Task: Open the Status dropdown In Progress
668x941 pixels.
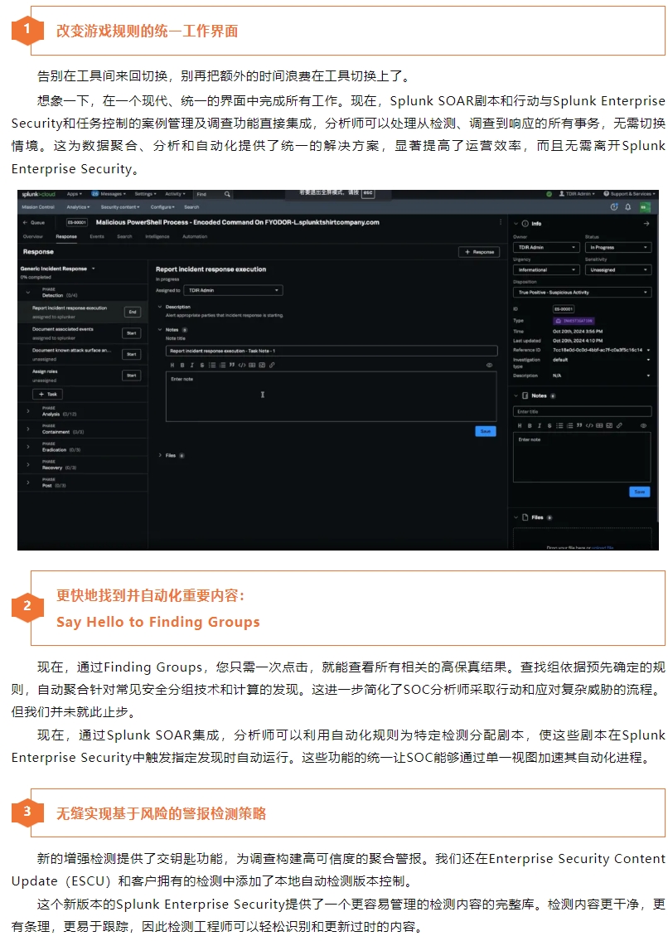Action: click(618, 247)
